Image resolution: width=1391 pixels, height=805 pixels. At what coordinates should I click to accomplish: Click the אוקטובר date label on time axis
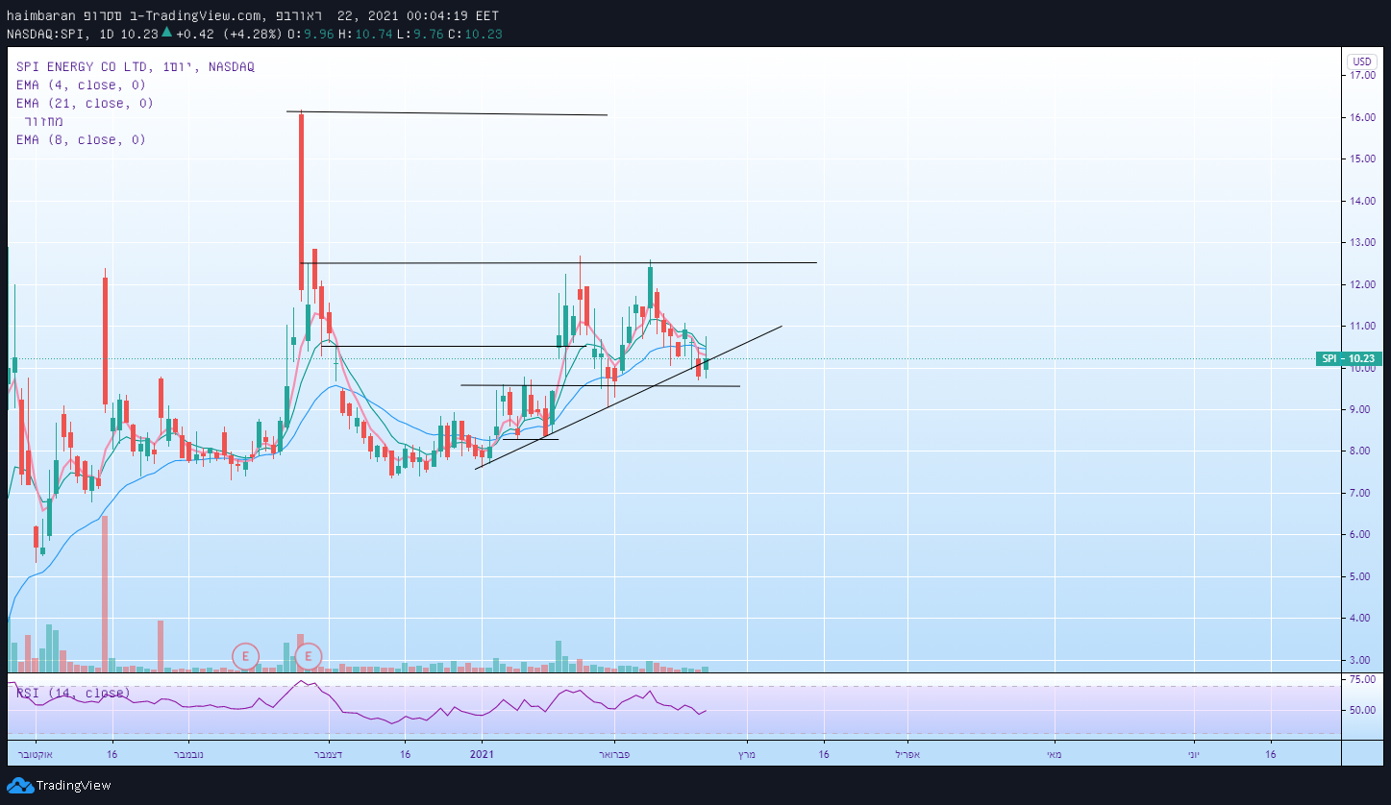[x=36, y=754]
